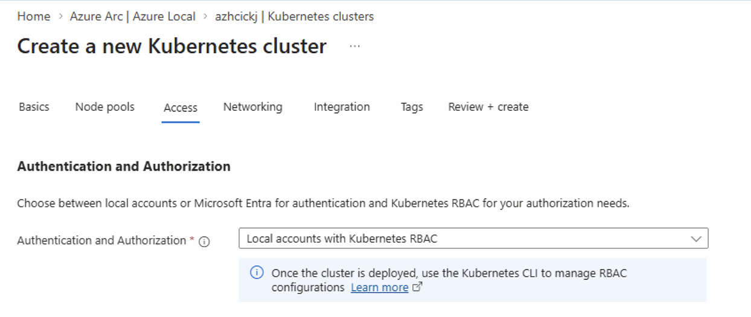Viewport: 751px width, 317px height.
Task: Switch to the Integration tab
Action: pyautogui.click(x=342, y=107)
